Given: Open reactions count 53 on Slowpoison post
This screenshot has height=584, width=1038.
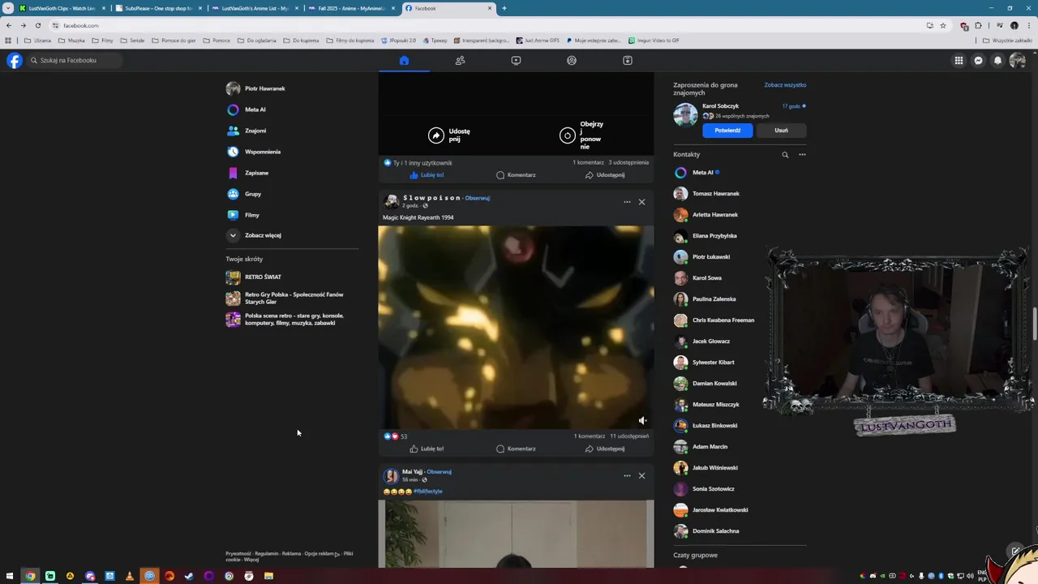Looking at the screenshot, I should pyautogui.click(x=403, y=436).
